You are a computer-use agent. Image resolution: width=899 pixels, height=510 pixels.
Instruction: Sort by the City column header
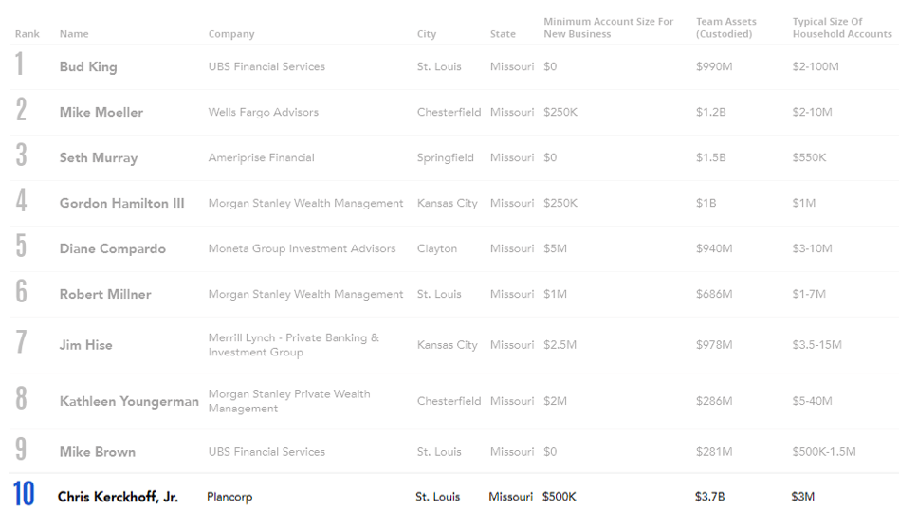(x=427, y=34)
